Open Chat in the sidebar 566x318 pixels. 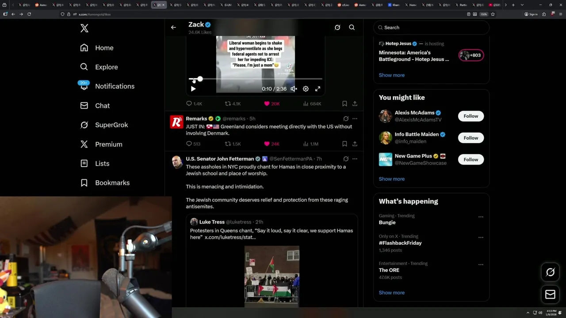[x=95, y=106]
